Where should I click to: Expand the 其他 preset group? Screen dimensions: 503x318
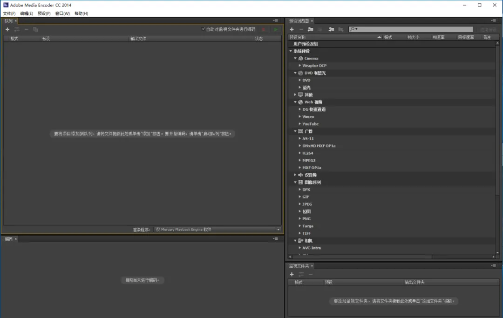tap(295, 95)
